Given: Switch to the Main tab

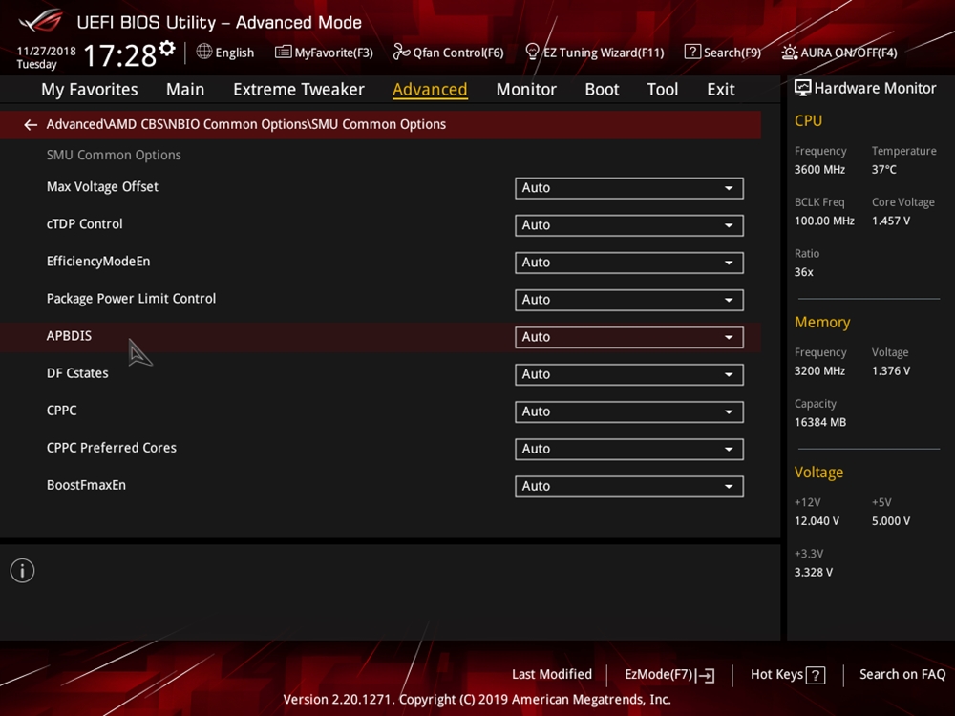Looking at the screenshot, I should 185,90.
